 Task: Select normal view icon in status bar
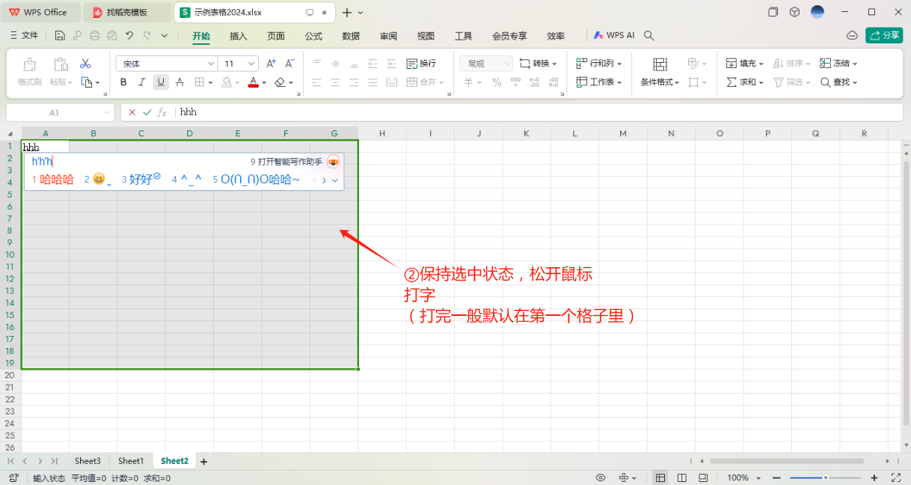click(660, 478)
